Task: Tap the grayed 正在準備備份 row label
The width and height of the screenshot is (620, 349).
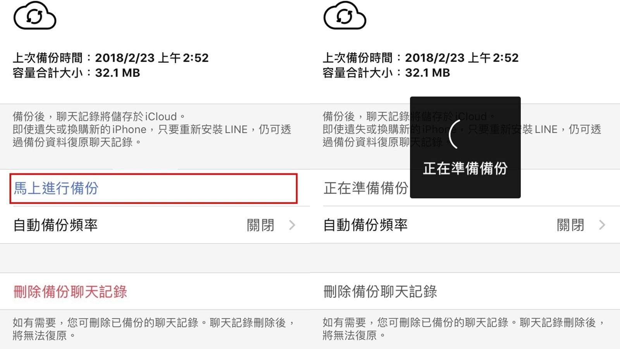Action: coord(366,188)
